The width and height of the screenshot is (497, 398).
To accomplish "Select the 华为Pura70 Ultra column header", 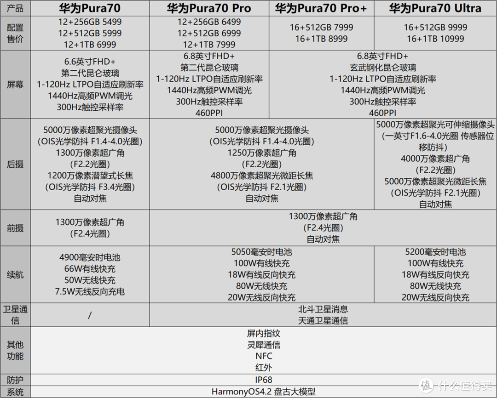I will tap(433, 8).
